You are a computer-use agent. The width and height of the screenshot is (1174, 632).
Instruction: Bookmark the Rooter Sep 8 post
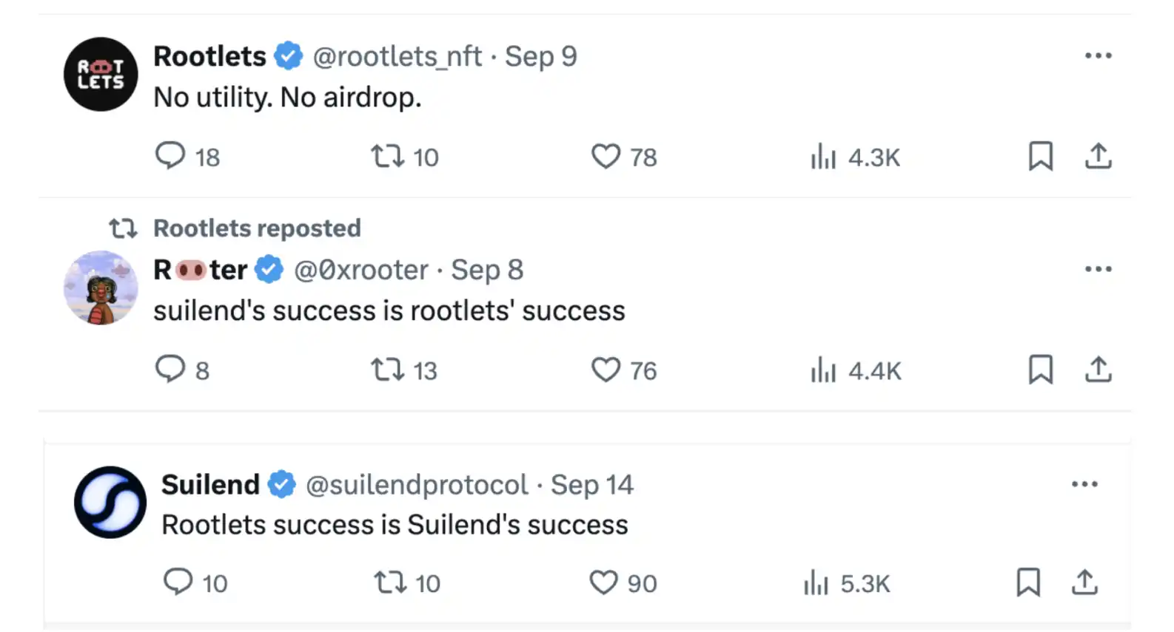[x=1040, y=369]
